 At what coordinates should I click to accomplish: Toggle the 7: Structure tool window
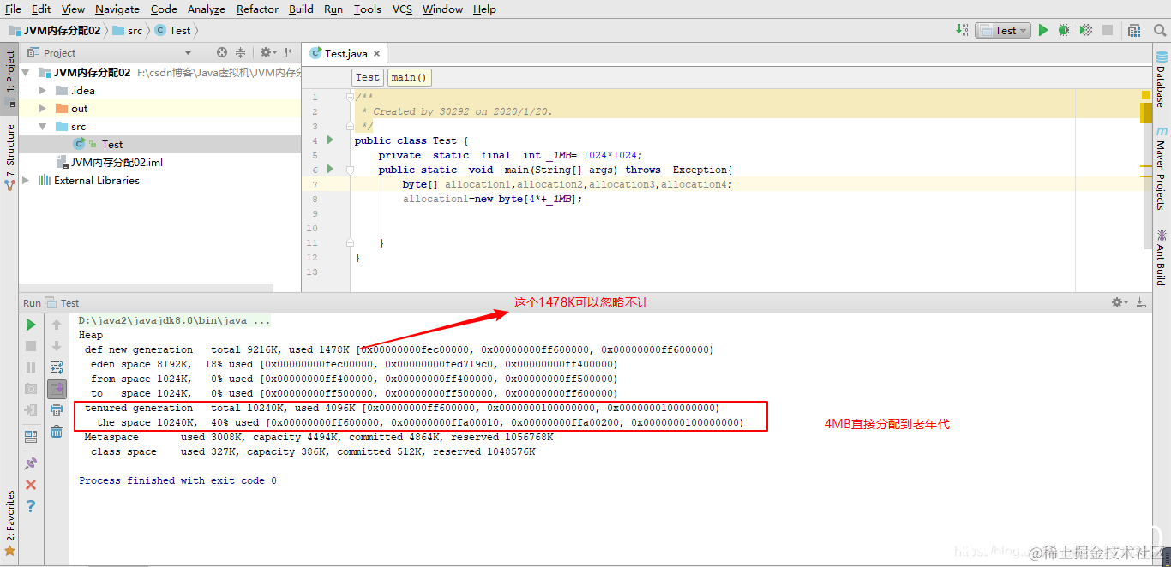point(10,156)
